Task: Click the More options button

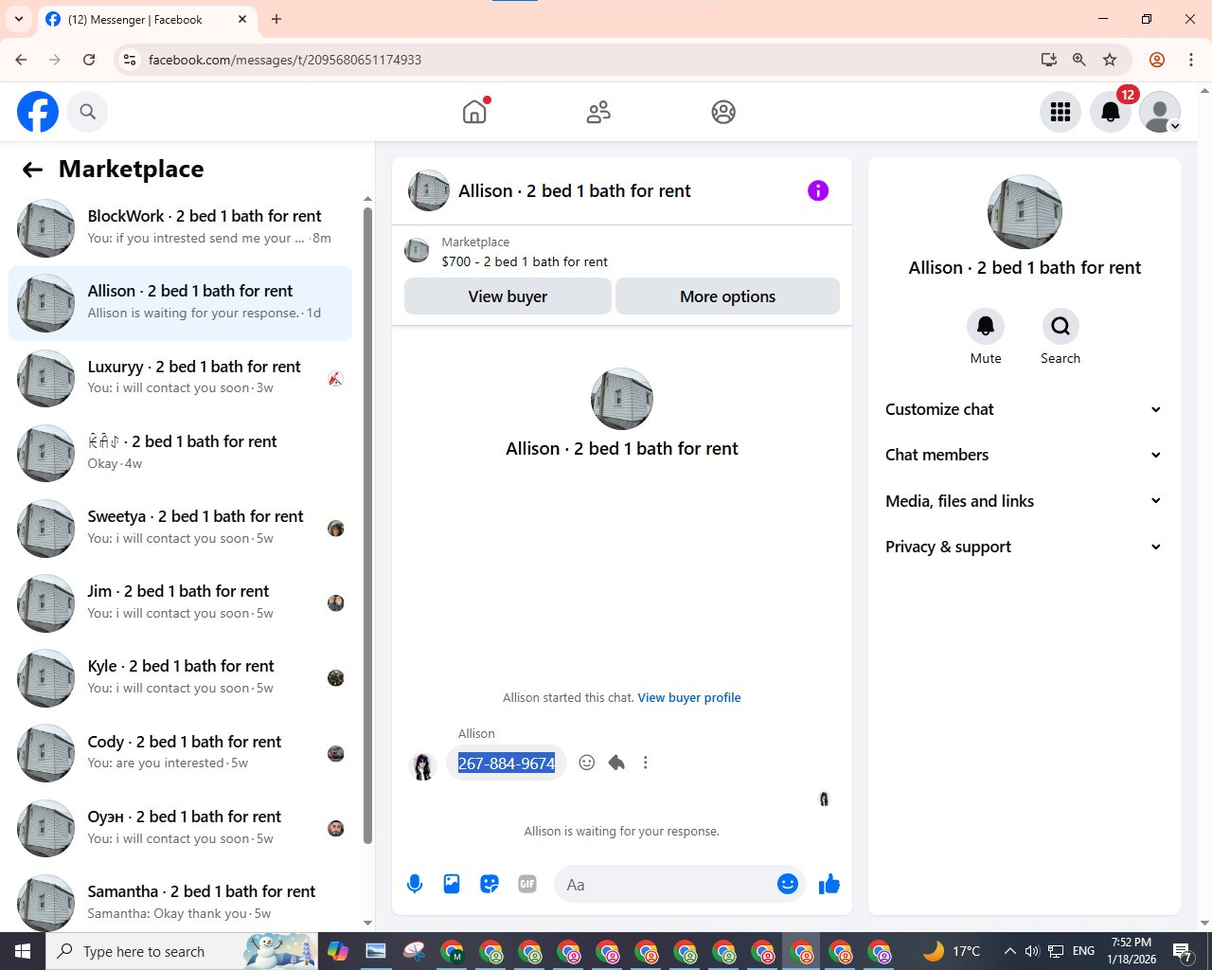Action: point(727,296)
